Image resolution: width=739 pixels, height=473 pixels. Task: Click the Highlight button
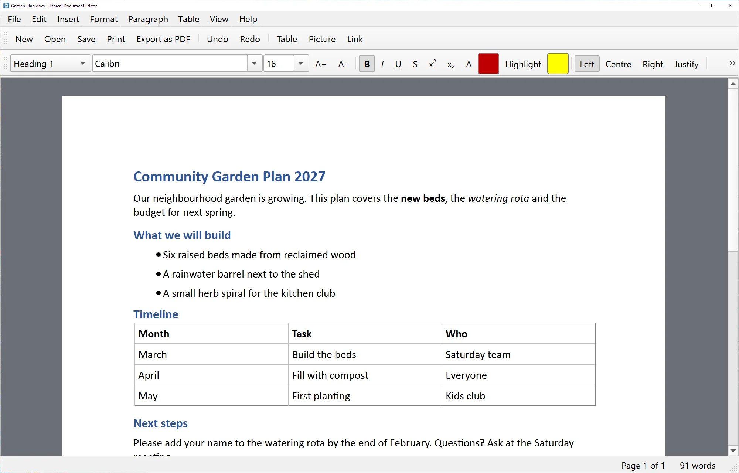523,64
